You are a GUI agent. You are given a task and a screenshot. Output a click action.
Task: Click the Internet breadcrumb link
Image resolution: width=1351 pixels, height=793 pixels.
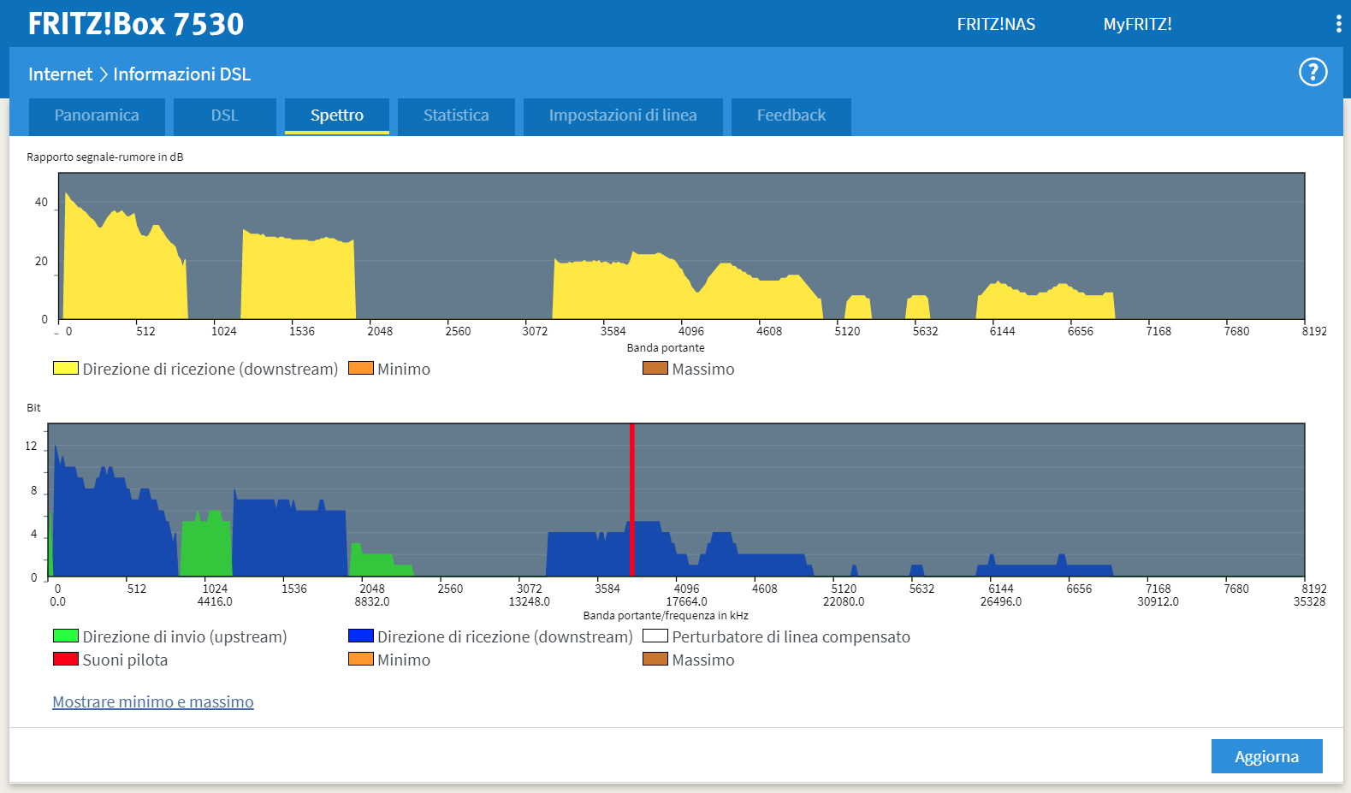(60, 74)
